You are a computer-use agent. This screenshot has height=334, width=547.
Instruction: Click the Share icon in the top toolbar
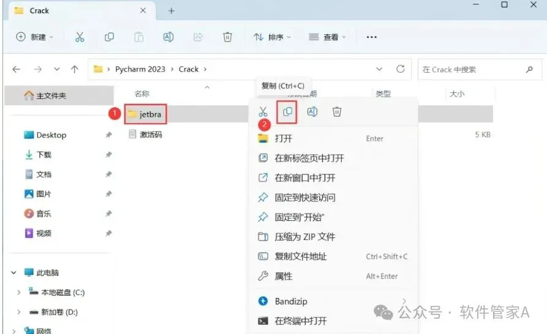click(x=198, y=37)
